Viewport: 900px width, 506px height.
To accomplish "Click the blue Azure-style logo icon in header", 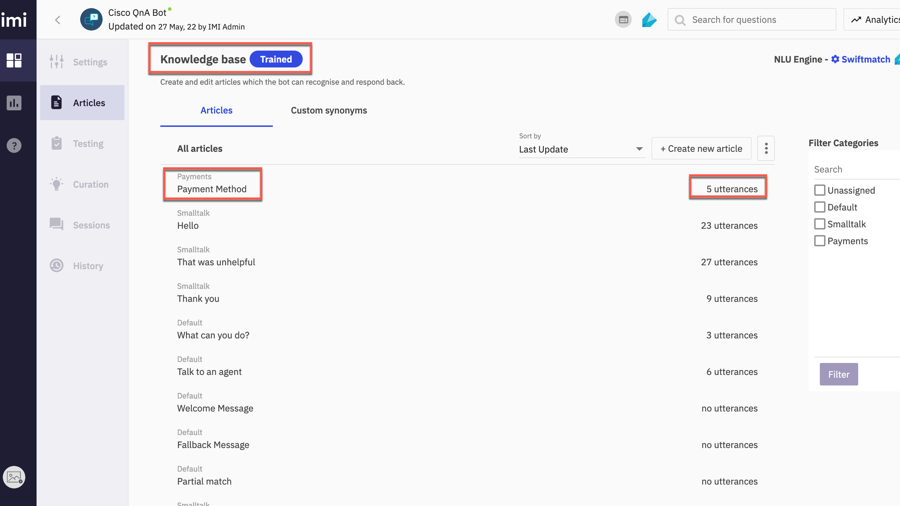I will [649, 20].
